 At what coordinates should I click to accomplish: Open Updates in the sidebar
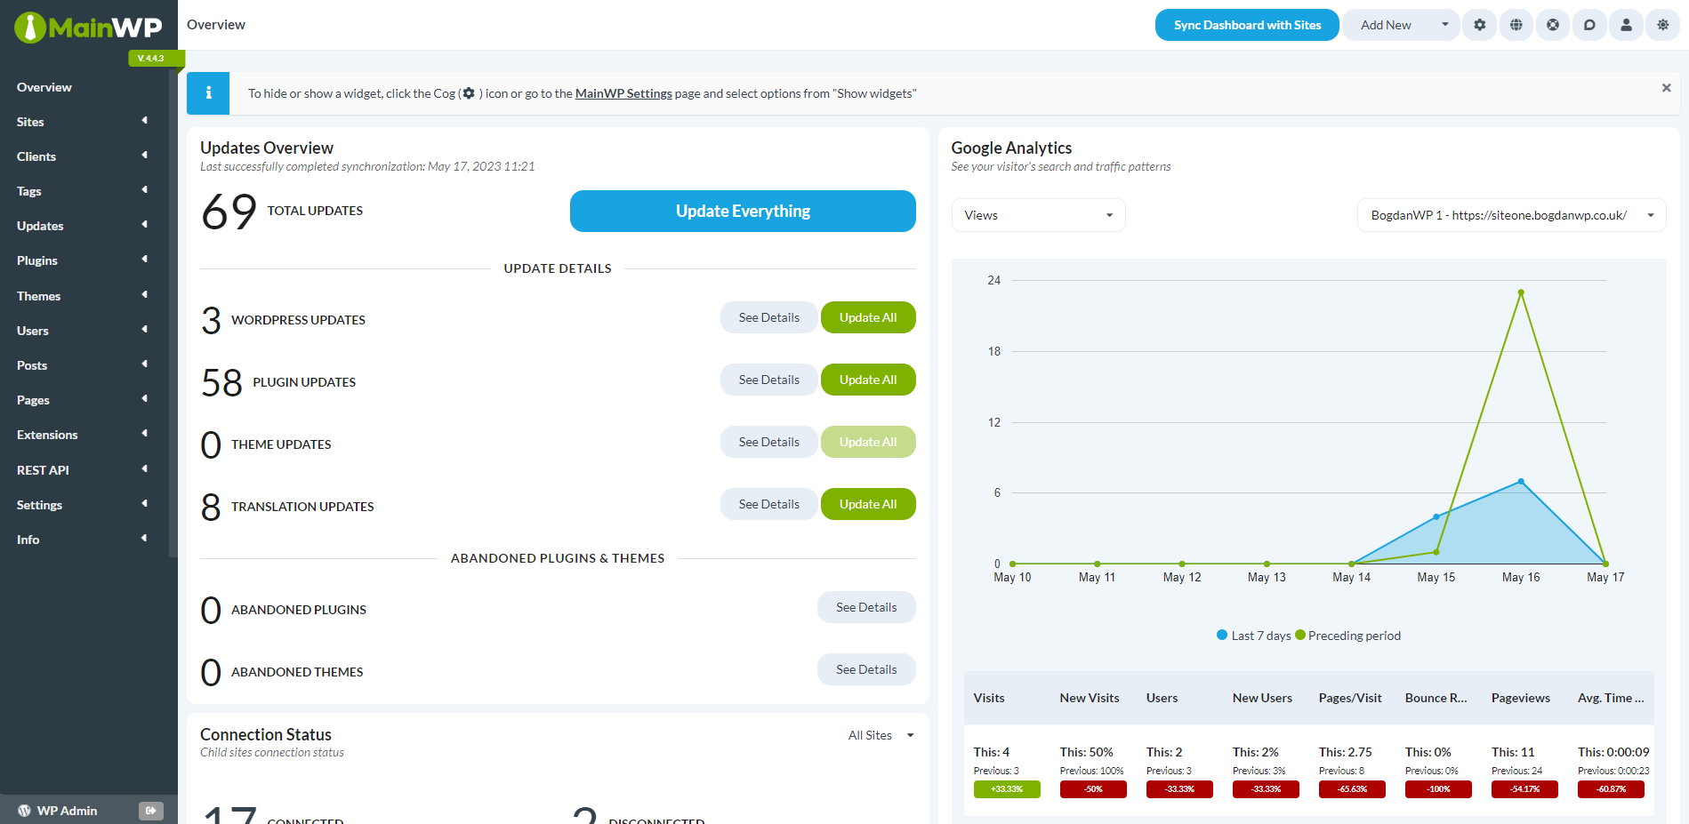tap(40, 226)
